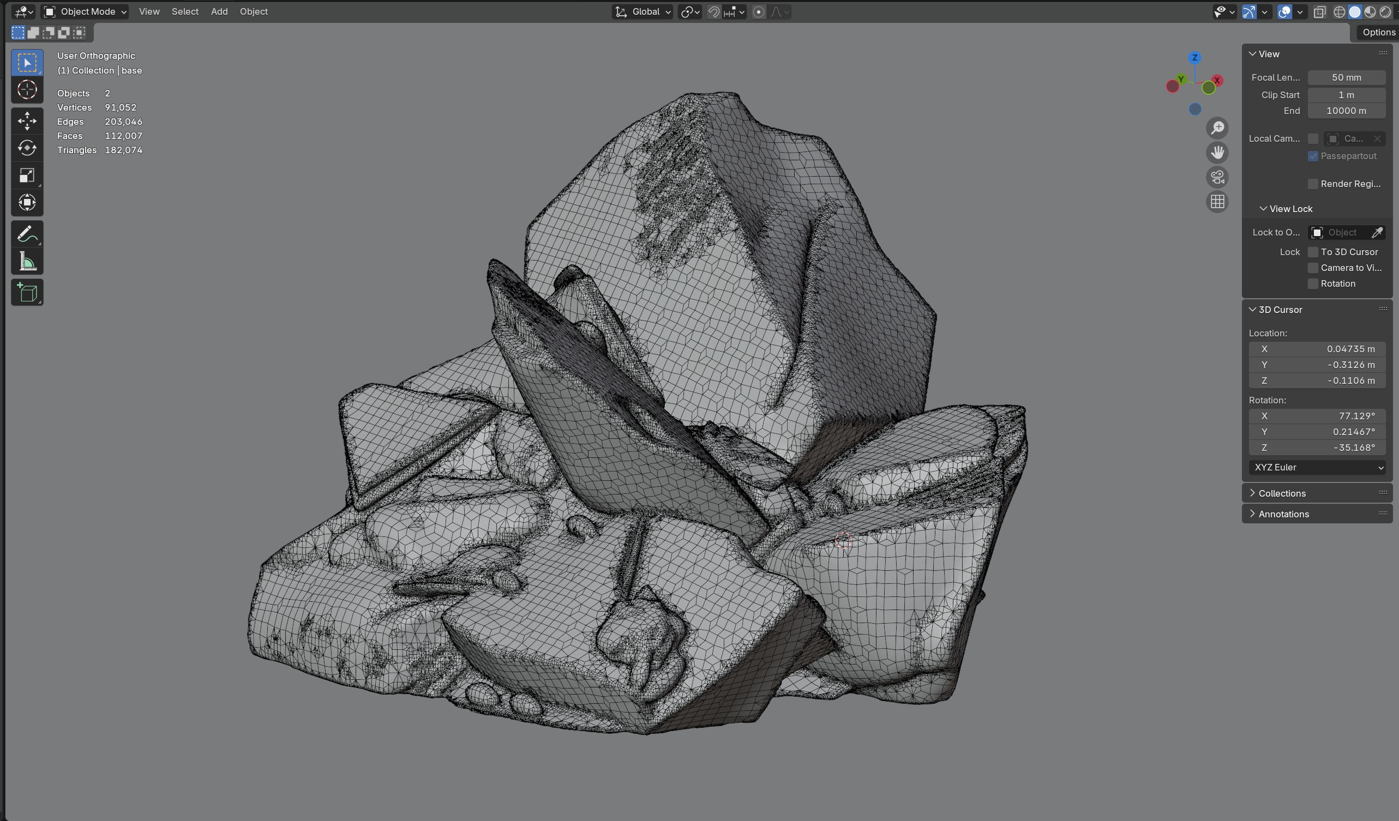
Task: Open the Add menu
Action: [x=219, y=11]
